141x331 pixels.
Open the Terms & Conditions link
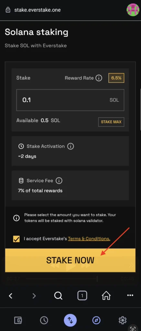click(x=89, y=239)
